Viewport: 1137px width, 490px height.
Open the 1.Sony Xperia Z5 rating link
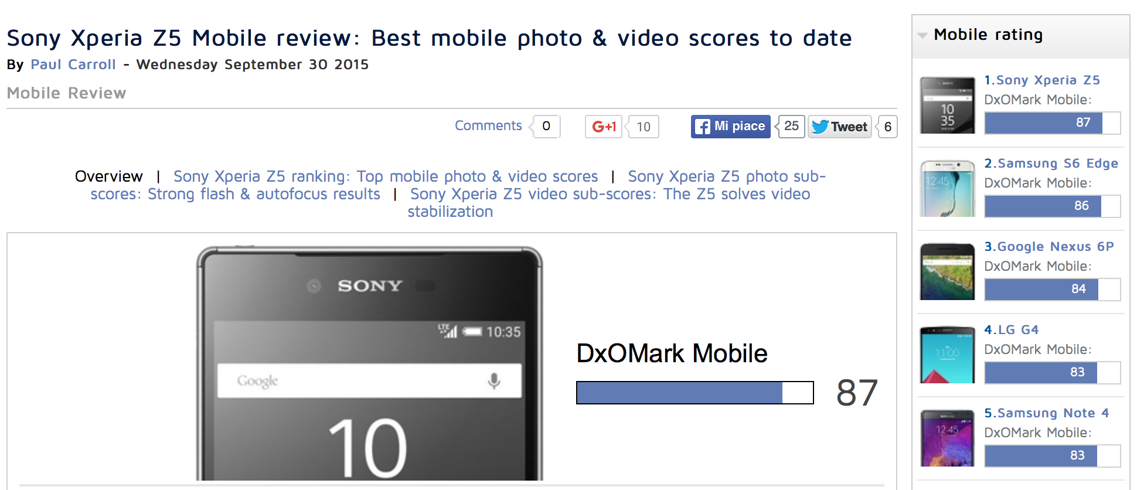tap(1042, 80)
